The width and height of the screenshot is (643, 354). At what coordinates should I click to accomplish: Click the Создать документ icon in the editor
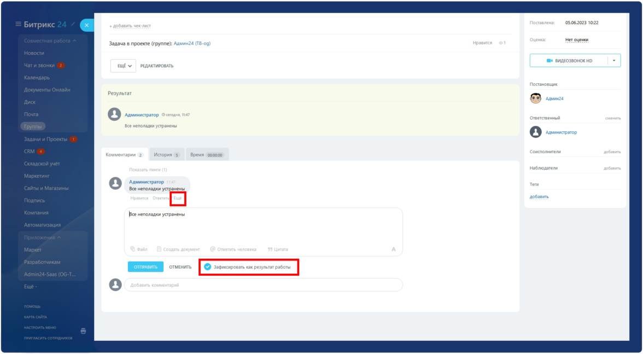click(x=159, y=249)
